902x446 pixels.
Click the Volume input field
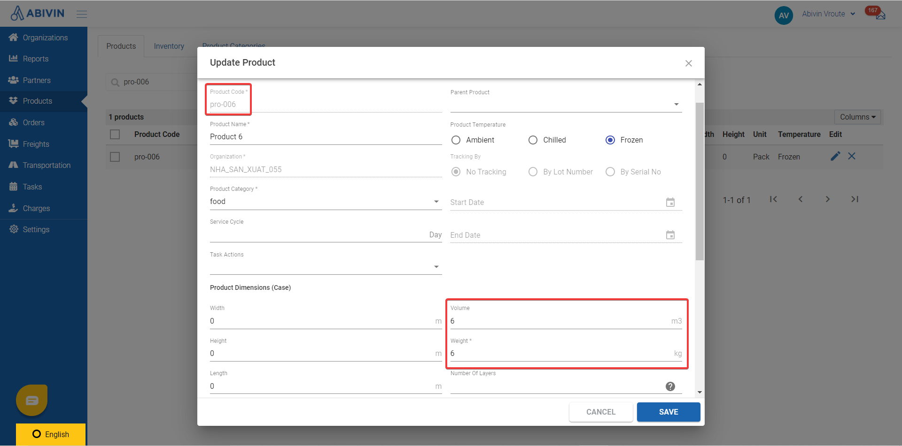click(566, 321)
